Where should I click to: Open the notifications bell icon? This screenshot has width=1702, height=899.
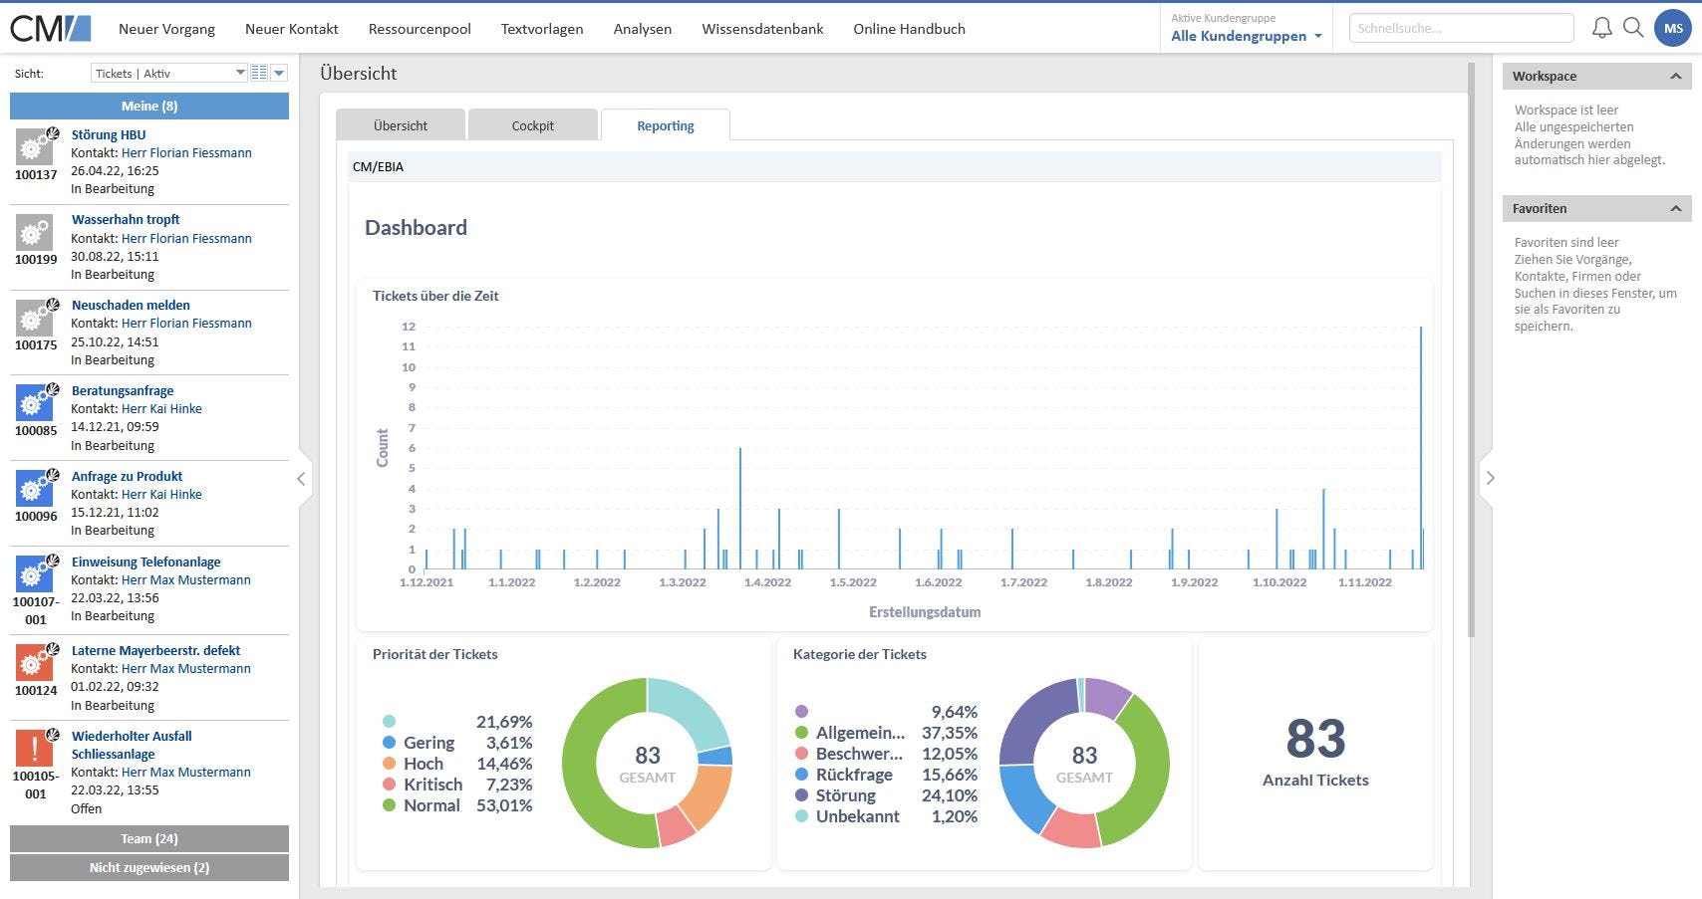pyautogui.click(x=1601, y=28)
